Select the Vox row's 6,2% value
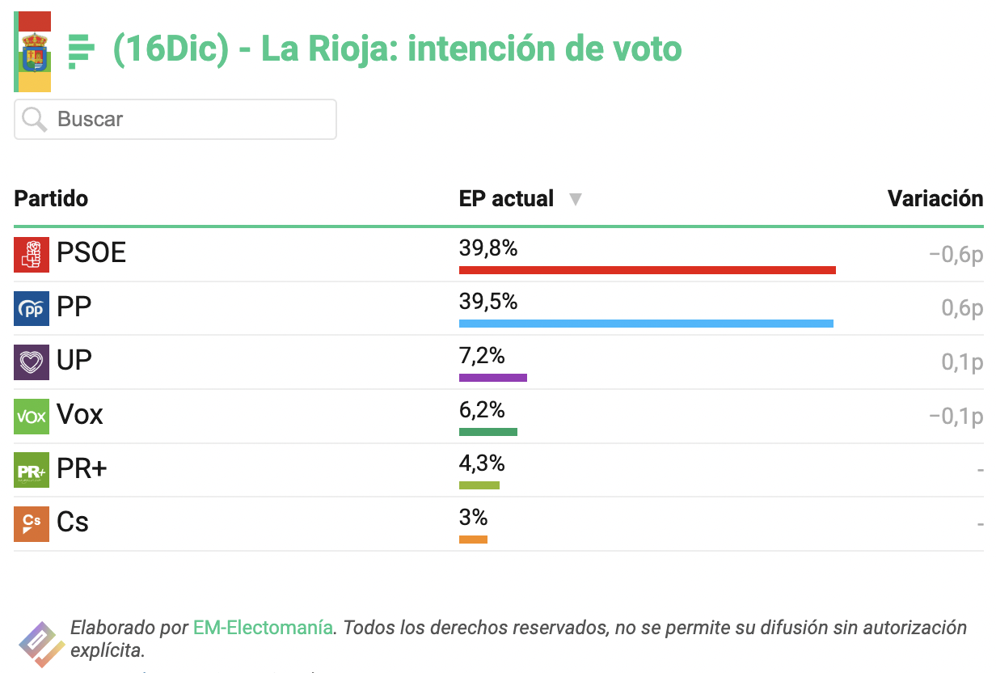The image size is (996, 673). (x=482, y=409)
